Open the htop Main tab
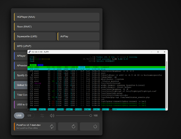 33,65
